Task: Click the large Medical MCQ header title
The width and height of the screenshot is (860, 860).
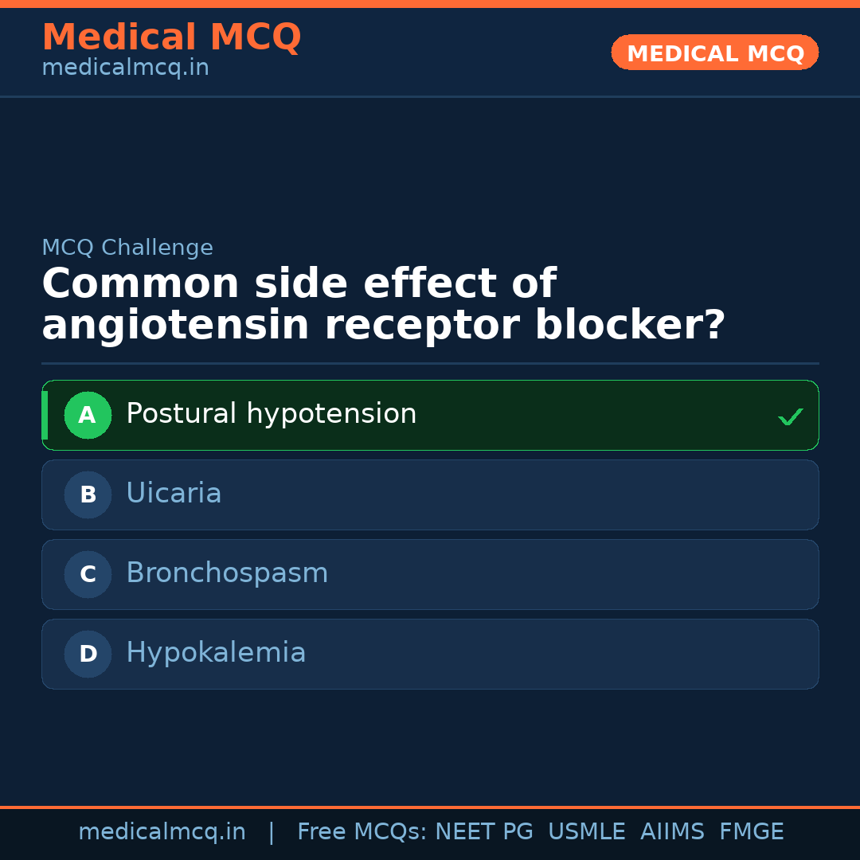Action: coord(171,37)
